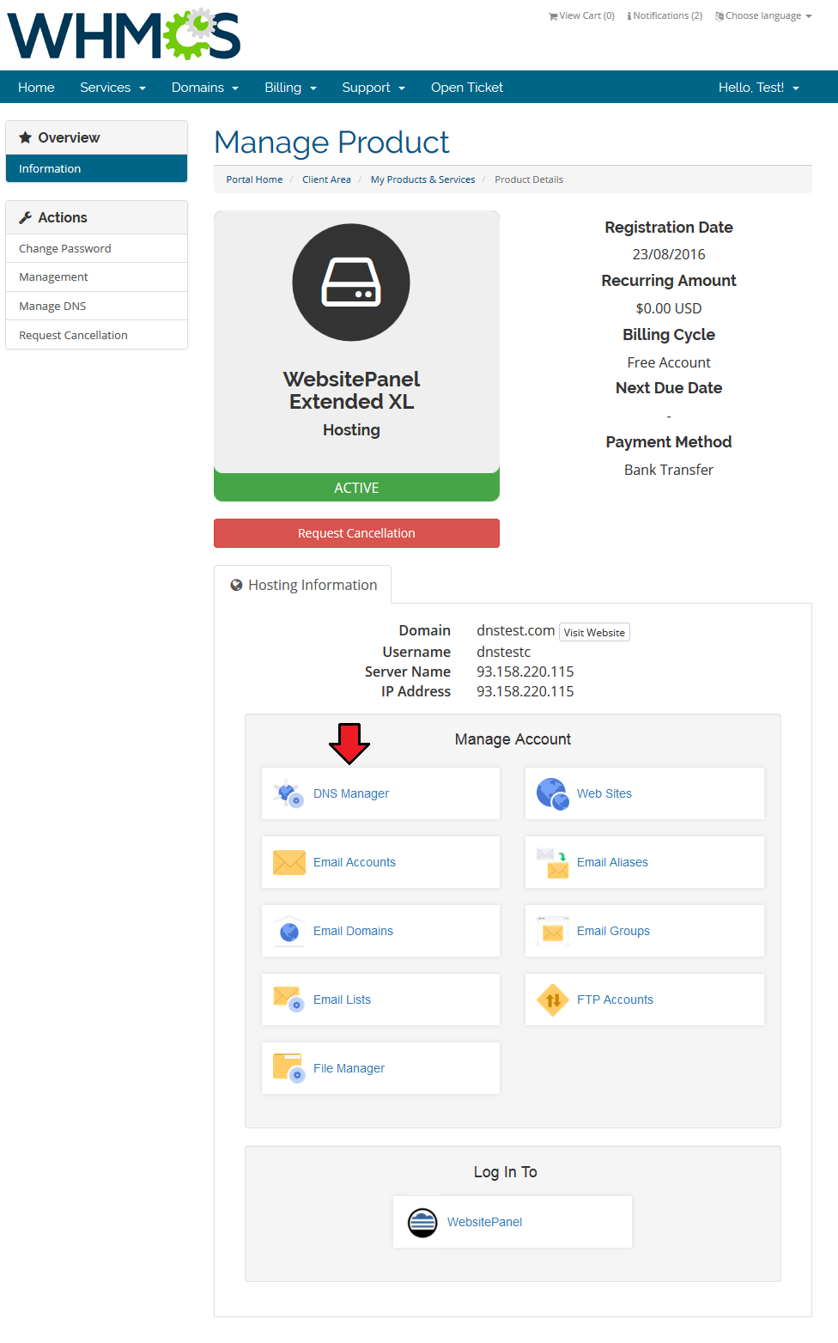
Task: Click the WHMCS logo
Action: point(124,34)
